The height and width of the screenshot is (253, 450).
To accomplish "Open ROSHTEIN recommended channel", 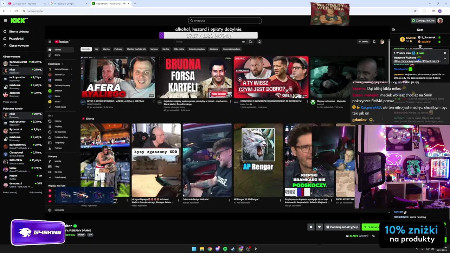I will click(22, 162).
